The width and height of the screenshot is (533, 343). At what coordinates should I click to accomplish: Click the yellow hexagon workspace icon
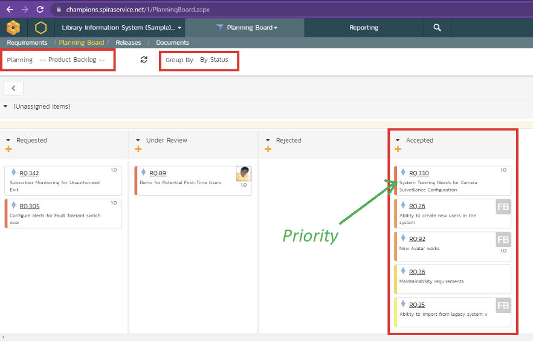click(40, 28)
